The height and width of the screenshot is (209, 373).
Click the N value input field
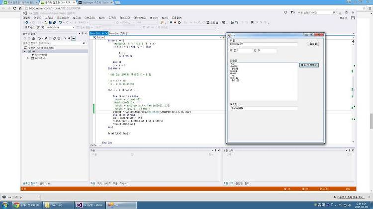pos(243,51)
